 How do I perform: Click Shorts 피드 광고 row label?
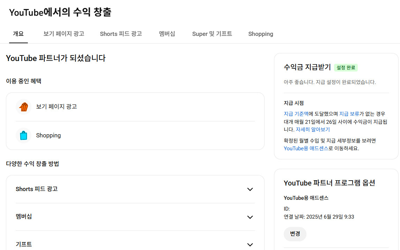(x=37, y=189)
